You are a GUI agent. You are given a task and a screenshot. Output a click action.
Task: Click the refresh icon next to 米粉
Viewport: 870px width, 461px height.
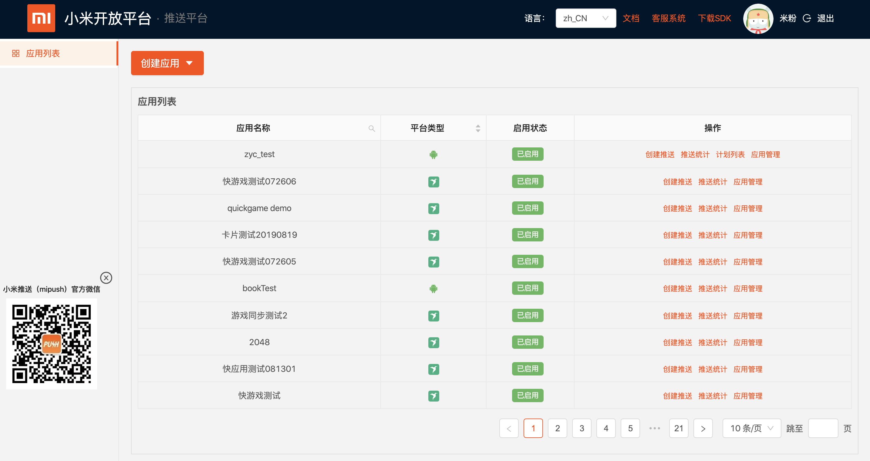(x=807, y=19)
